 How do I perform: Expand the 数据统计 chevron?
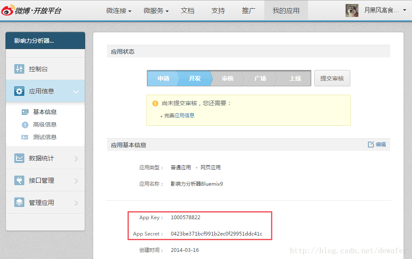pyautogui.click(x=76, y=159)
